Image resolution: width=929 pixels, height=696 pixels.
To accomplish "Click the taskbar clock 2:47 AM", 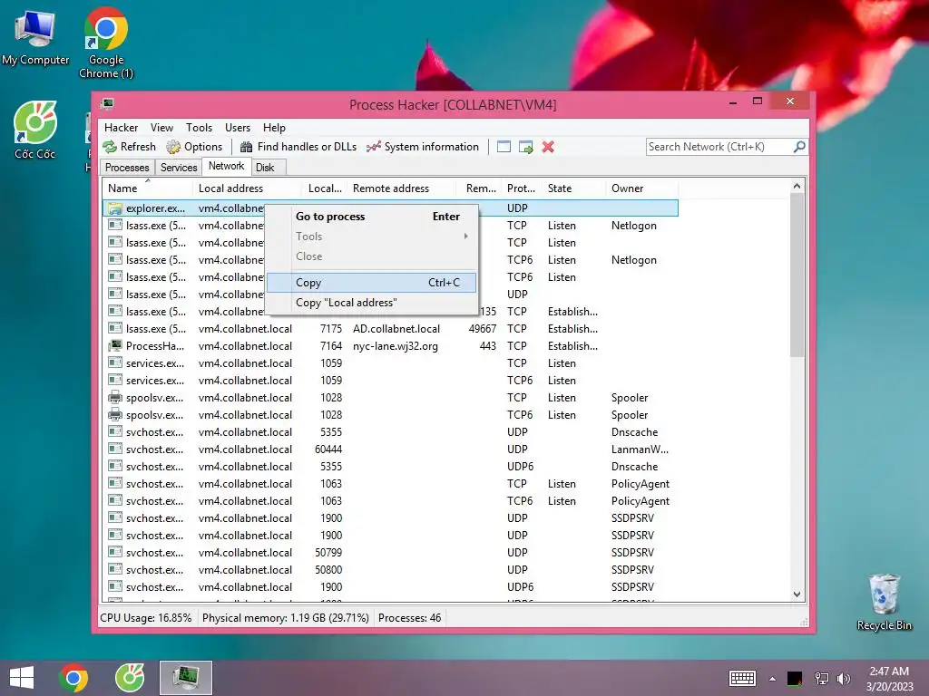I will tap(889, 672).
